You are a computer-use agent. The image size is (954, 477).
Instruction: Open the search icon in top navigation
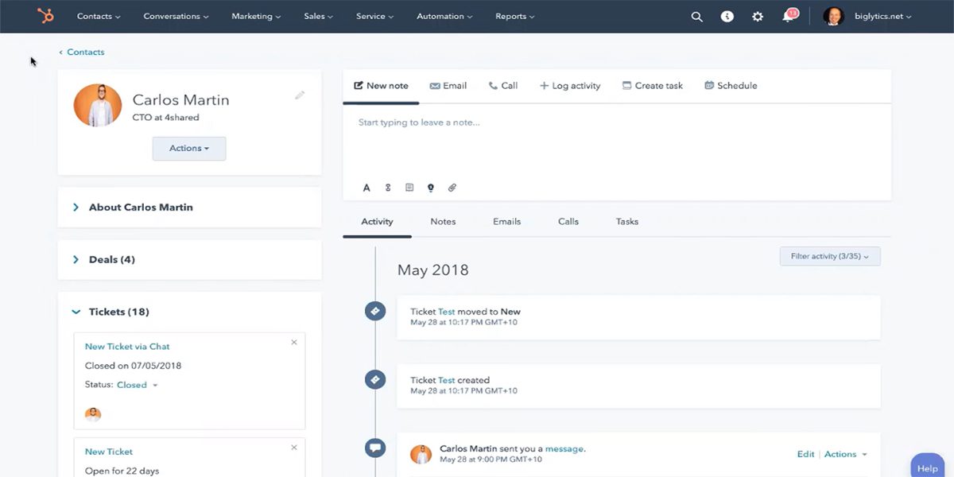pos(696,16)
